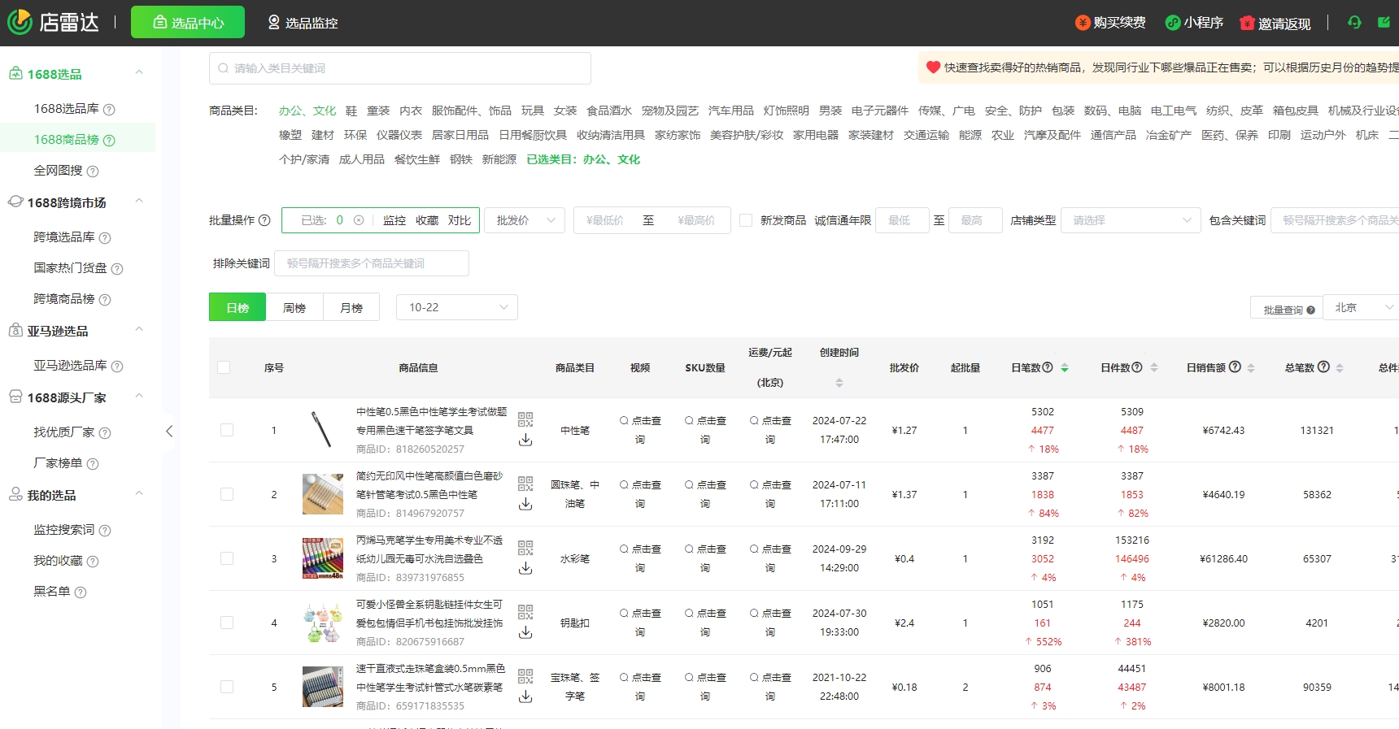Click the sidebar collapse arrow
Image resolution: width=1399 pixels, height=729 pixels.
tap(169, 432)
